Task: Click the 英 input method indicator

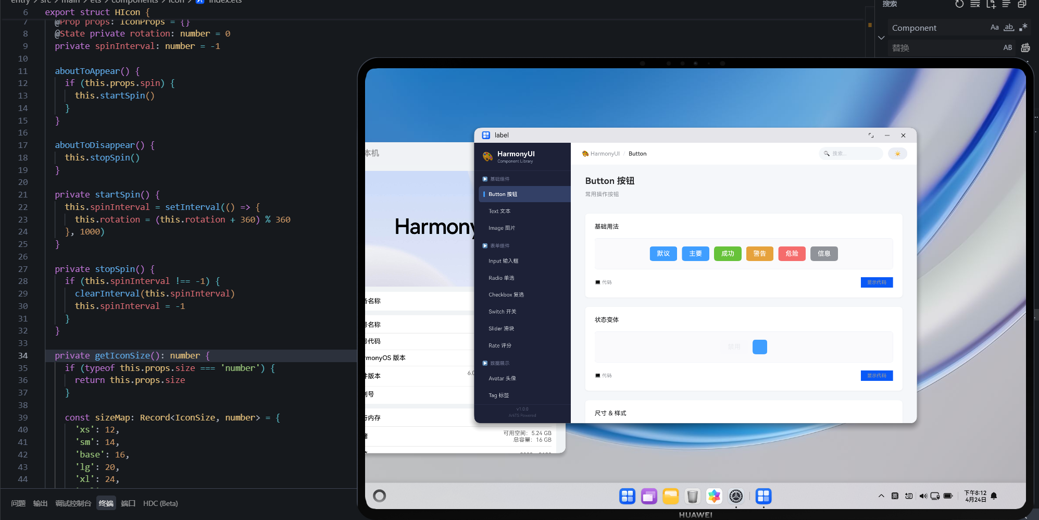Action: [x=895, y=496]
